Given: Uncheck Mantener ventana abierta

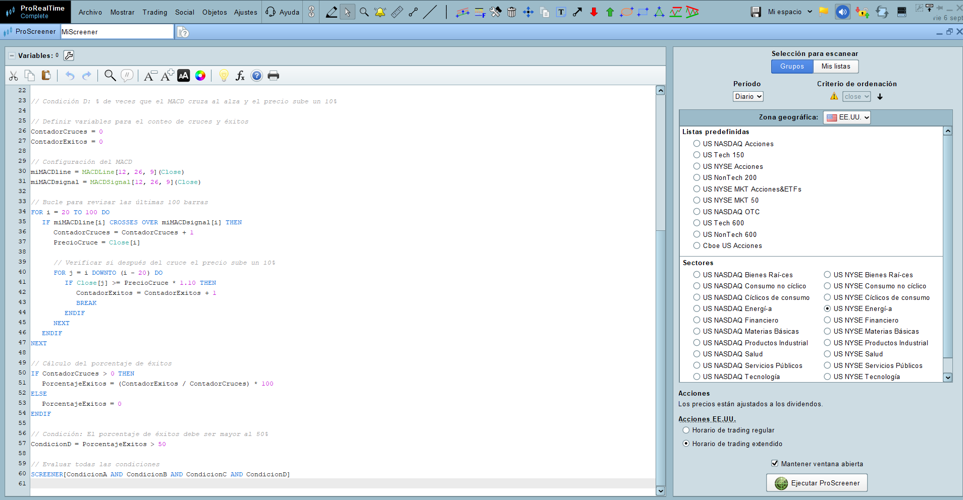Looking at the screenshot, I should coord(775,463).
